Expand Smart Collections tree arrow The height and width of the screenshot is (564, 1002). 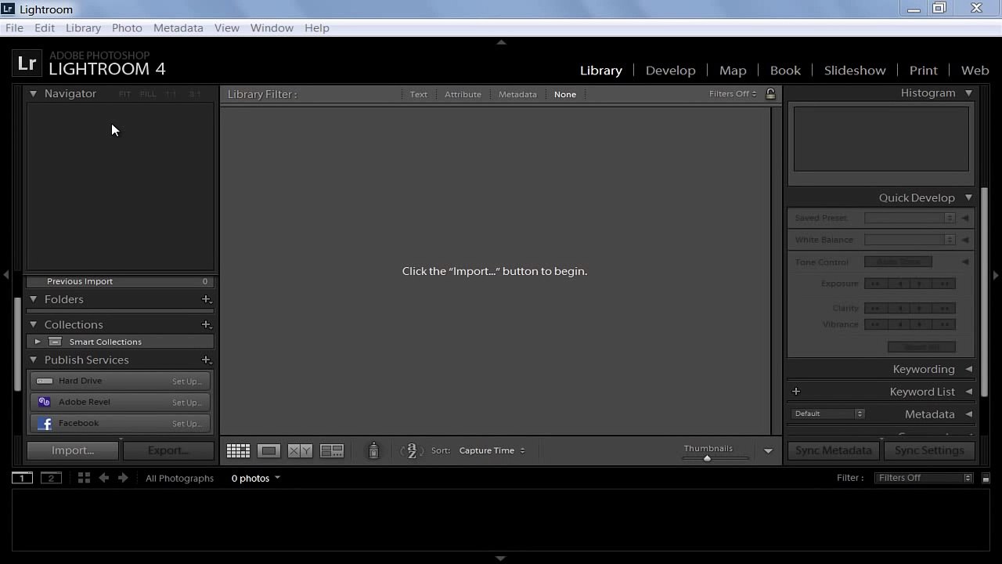click(37, 342)
